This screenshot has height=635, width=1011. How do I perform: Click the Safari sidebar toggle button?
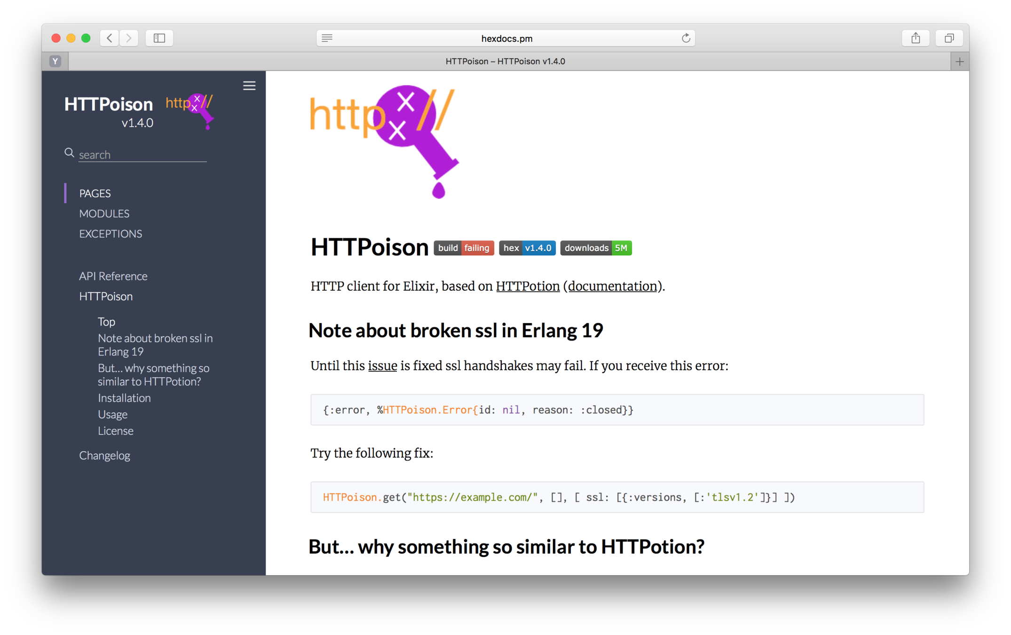(159, 38)
